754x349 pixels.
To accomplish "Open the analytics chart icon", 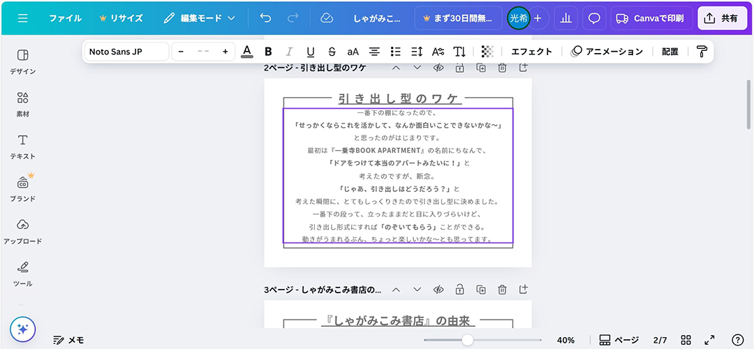I will pos(566,18).
